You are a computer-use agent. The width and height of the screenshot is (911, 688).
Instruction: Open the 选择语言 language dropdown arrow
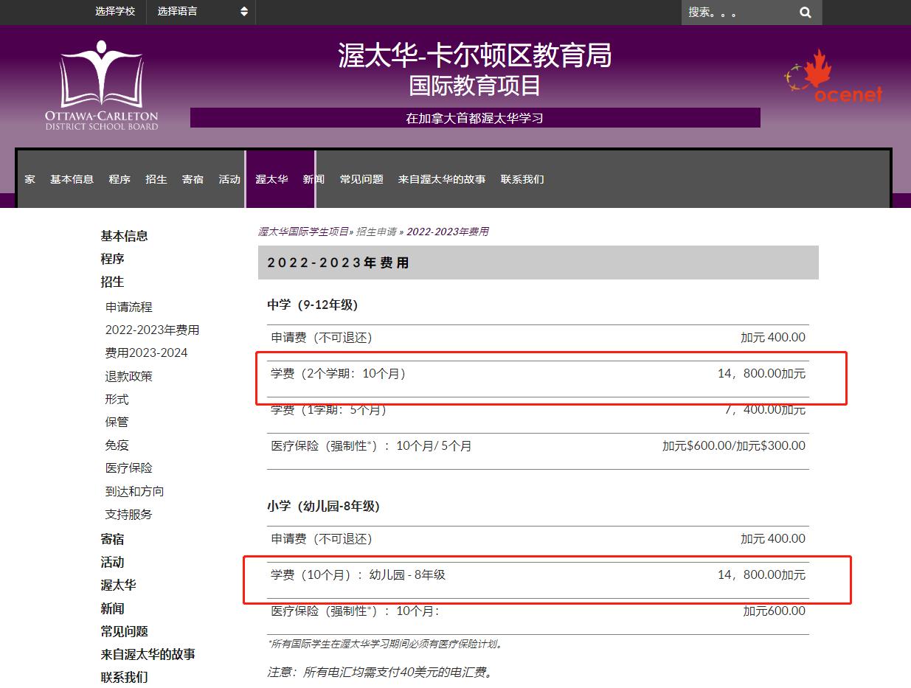click(245, 12)
